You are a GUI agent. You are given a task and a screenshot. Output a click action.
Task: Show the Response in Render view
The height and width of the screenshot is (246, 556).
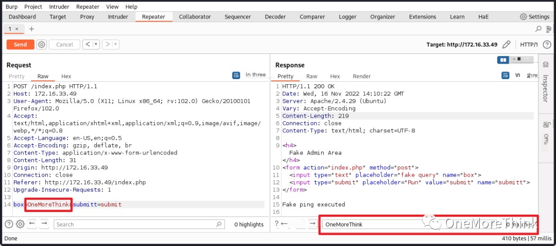[362, 76]
